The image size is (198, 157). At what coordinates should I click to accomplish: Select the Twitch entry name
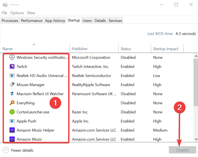[22, 67]
